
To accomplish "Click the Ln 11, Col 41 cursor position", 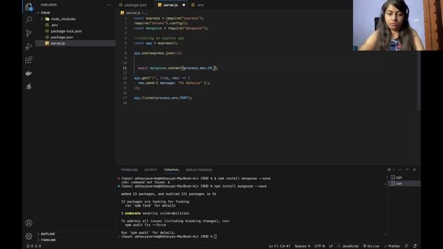I will tap(280, 246).
